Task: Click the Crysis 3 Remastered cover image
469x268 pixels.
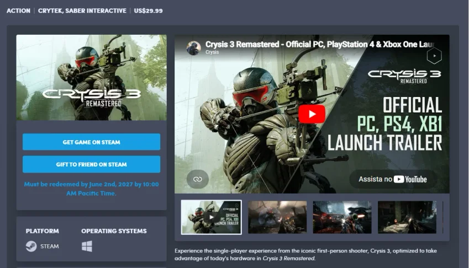Action: pos(92,78)
